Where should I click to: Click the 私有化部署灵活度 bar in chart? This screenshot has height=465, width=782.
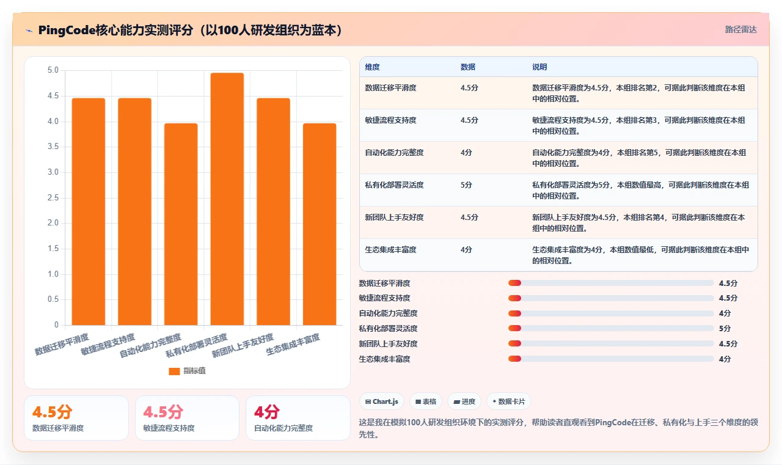click(227, 199)
